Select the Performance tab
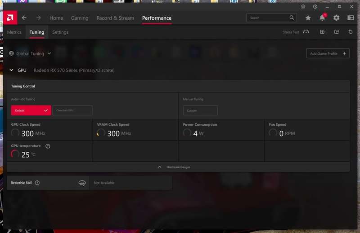360x233 pixels. tap(157, 18)
